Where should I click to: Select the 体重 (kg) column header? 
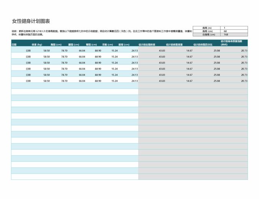click(37, 45)
